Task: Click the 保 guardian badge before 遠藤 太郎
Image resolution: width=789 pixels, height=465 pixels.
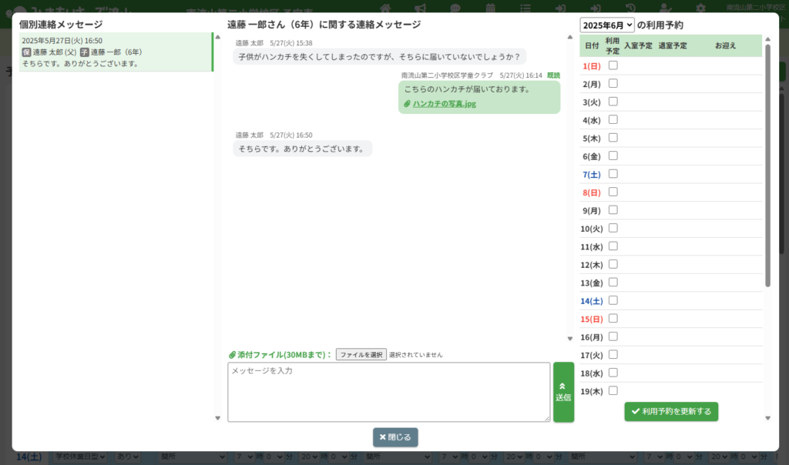Action: pyautogui.click(x=26, y=52)
